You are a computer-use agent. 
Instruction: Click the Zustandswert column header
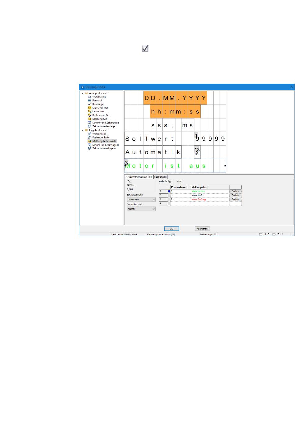[x=180, y=187]
